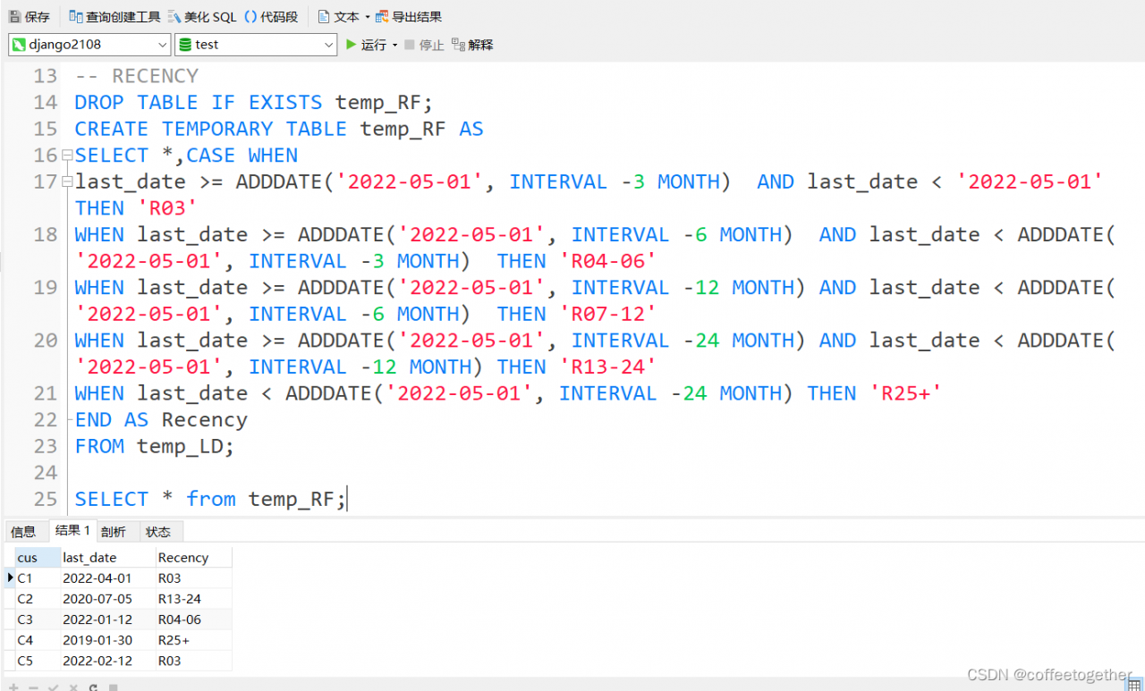Expand the 运行 run options arrow
Screen dimensions: 1145x691
tap(394, 45)
